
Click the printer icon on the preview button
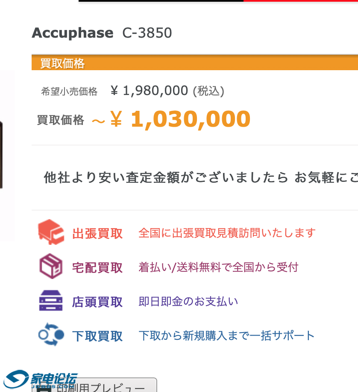pyautogui.click(x=43, y=389)
